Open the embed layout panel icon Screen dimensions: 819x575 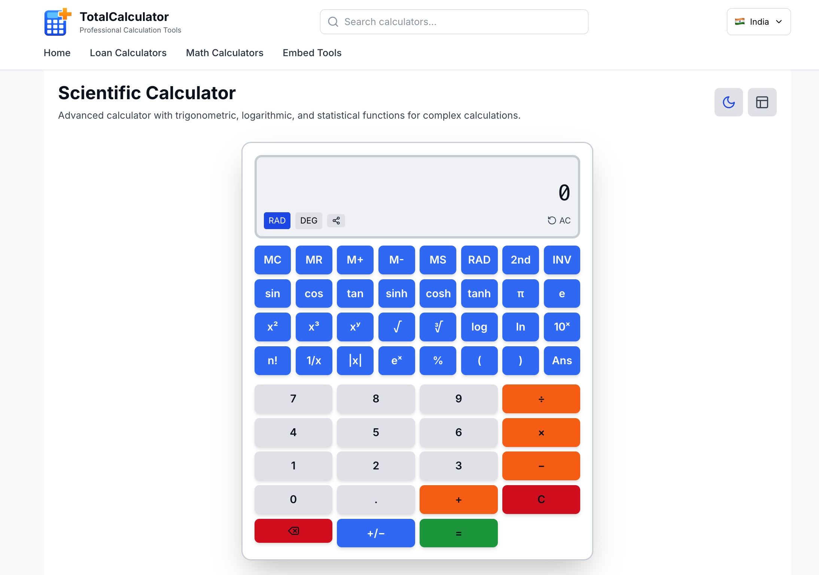coord(762,102)
